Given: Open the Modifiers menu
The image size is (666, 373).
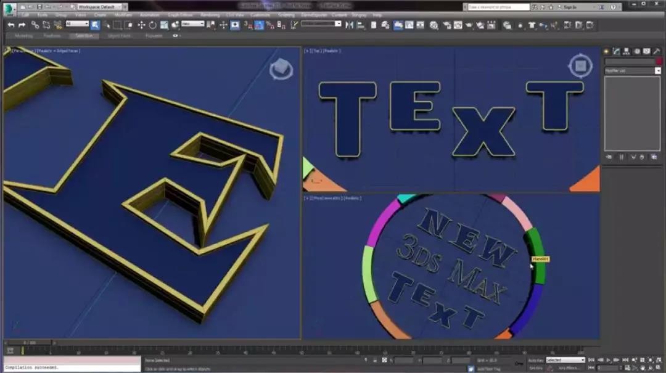Looking at the screenshot, I should click(x=123, y=15).
